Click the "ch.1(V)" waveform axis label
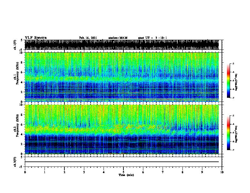 pos(15,45)
